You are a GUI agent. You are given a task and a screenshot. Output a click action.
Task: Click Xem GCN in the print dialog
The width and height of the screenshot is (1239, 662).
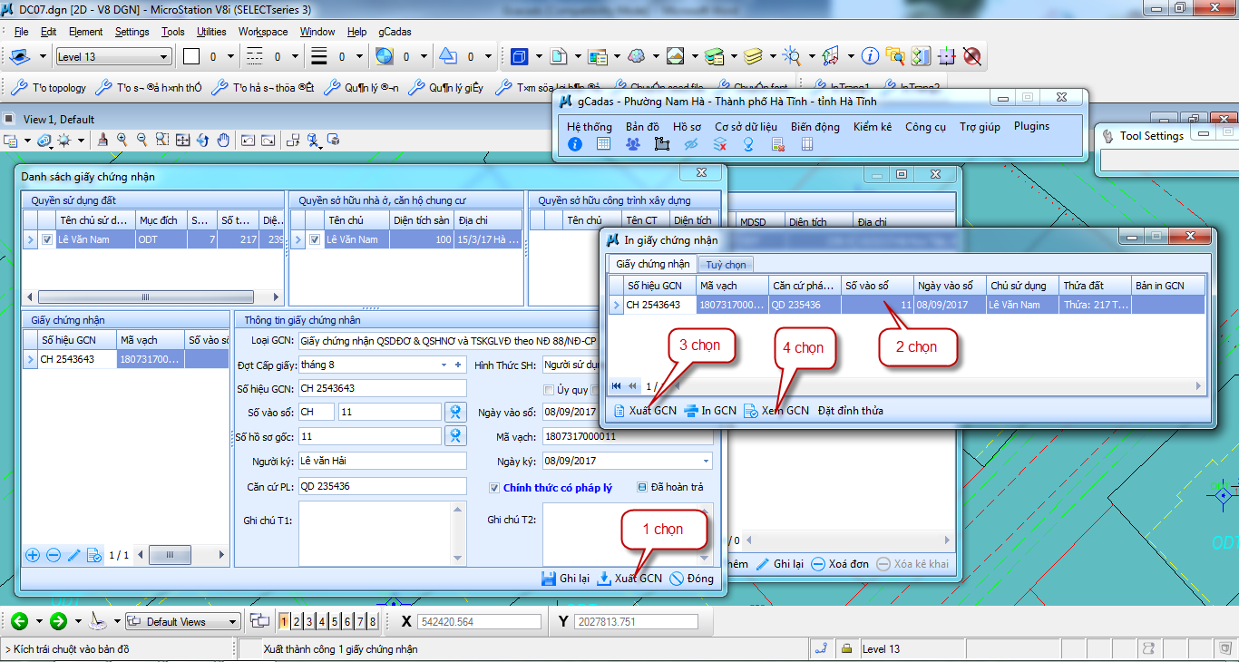coord(776,411)
